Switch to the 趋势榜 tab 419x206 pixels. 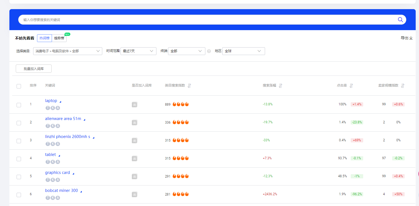pos(59,38)
